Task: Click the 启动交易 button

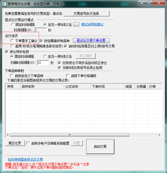Action: click(100, 147)
